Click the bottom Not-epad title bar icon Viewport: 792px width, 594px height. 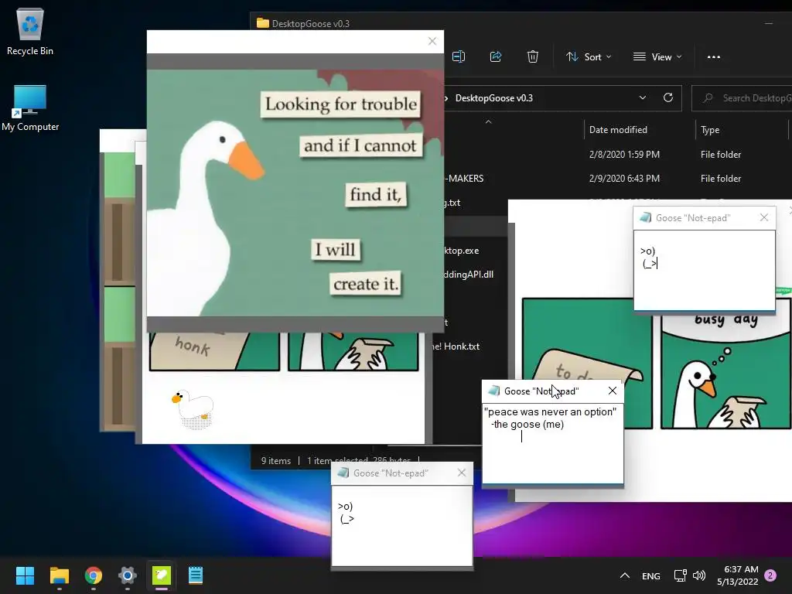[343, 473]
